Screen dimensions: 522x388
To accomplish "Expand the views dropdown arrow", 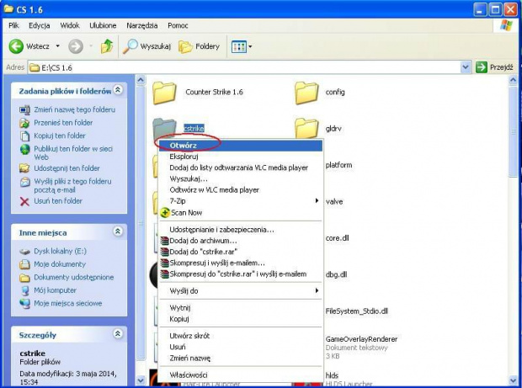I will 250,46.
